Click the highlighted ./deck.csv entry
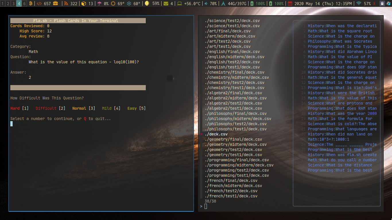The width and height of the screenshot is (392, 220). [x=216, y=134]
